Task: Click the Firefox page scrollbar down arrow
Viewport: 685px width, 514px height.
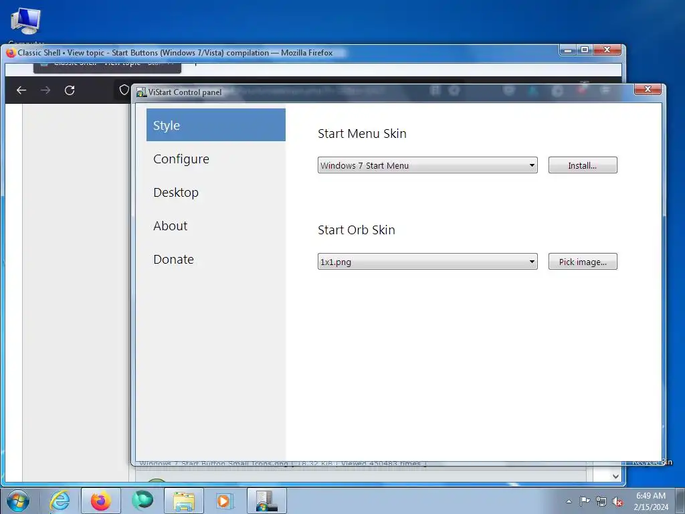Action: 615,477
